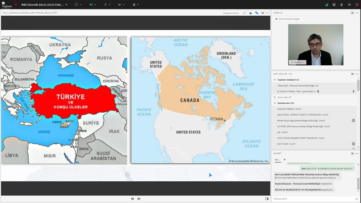Click the connection status bars icon
The image size is (361, 203).
[327, 5]
